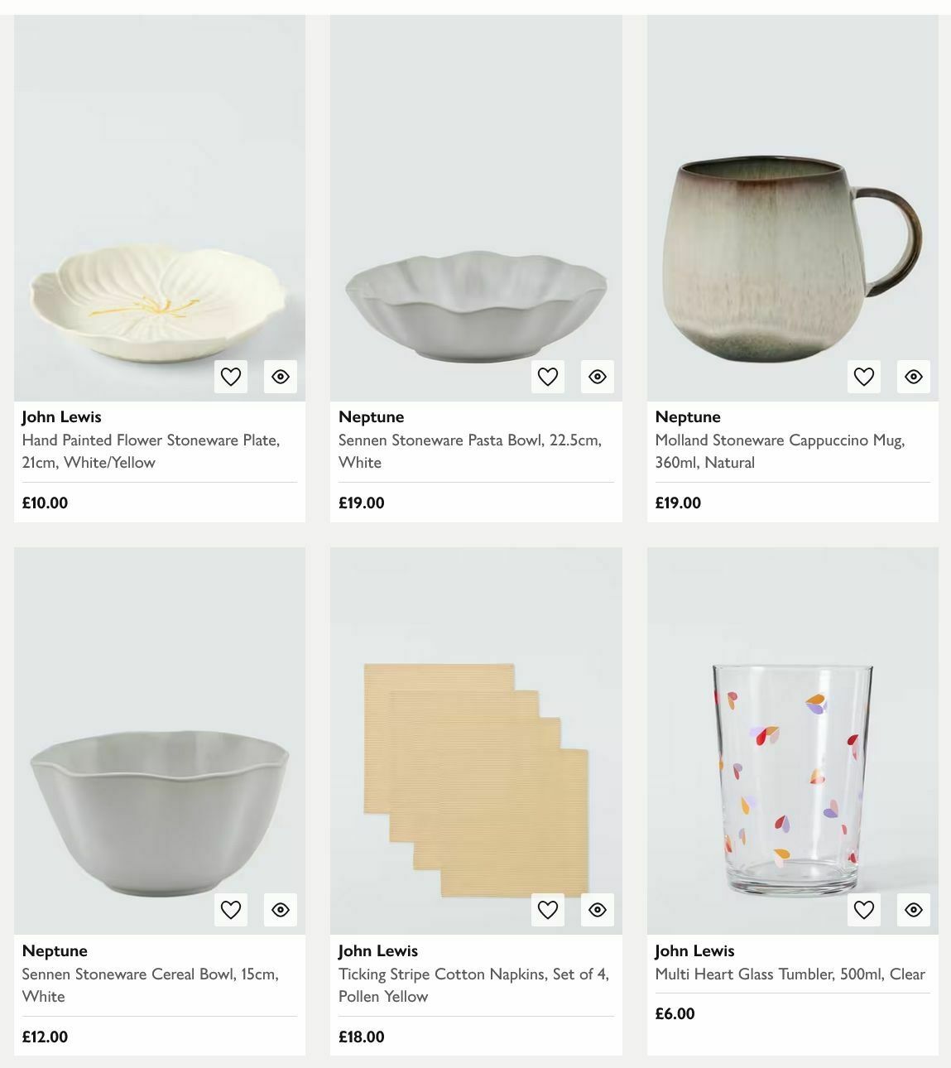Open quick view for the cereal bowl
The width and height of the screenshot is (951, 1068).
pos(280,909)
